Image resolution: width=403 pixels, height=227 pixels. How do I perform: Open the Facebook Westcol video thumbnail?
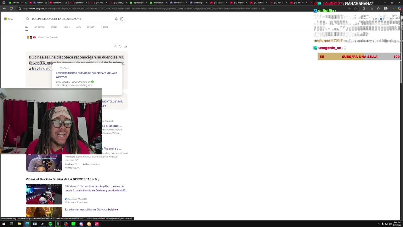[44, 194]
